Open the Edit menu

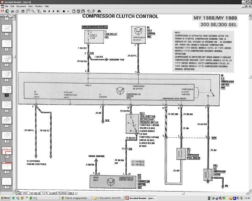click(12, 6)
